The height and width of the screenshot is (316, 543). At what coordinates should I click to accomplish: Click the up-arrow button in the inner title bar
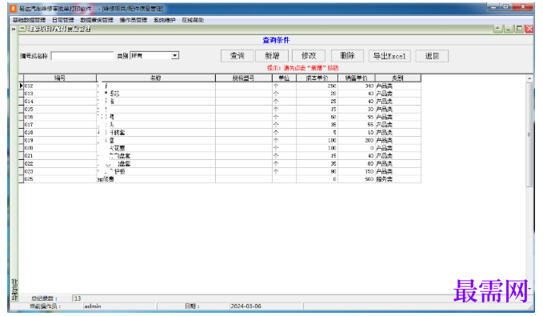coord(497,29)
